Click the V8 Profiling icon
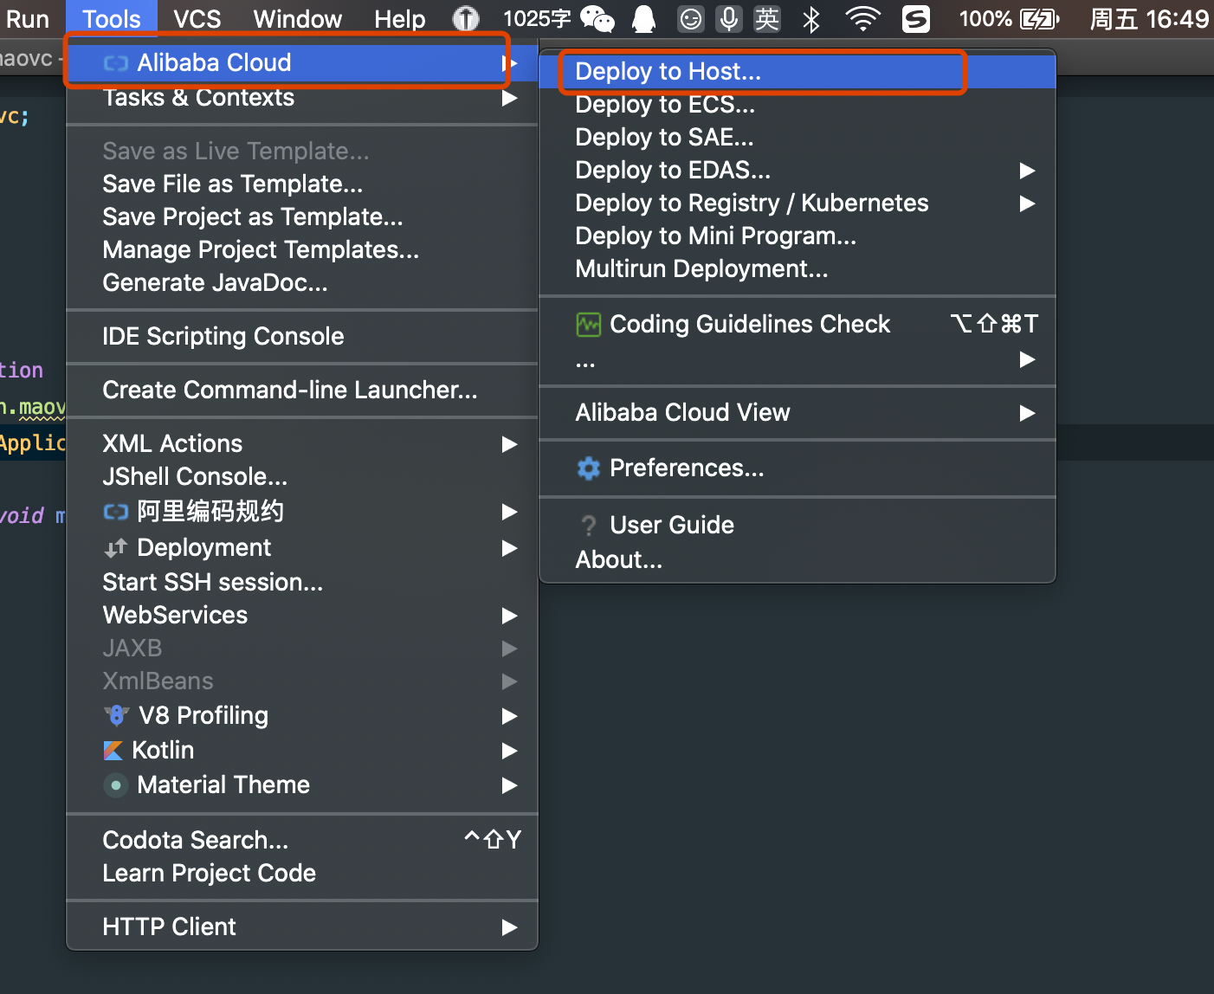Screen dimensions: 1214x994 [116, 716]
